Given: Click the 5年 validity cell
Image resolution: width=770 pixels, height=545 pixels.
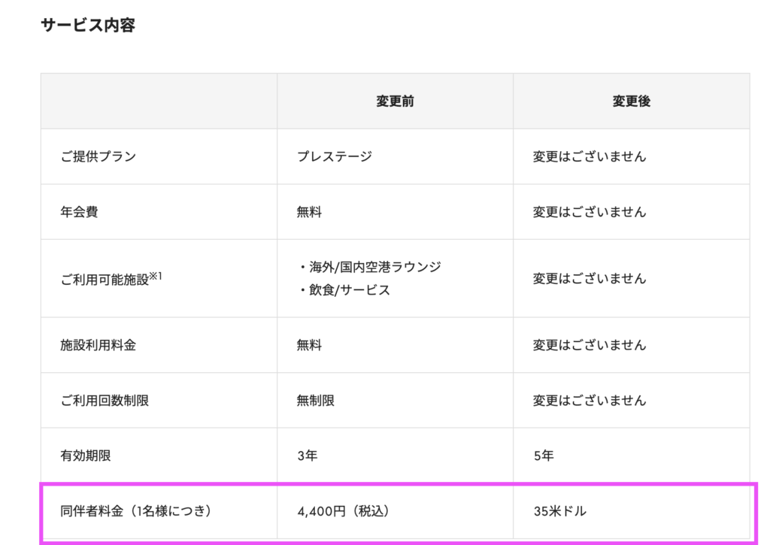Looking at the screenshot, I should 543,456.
